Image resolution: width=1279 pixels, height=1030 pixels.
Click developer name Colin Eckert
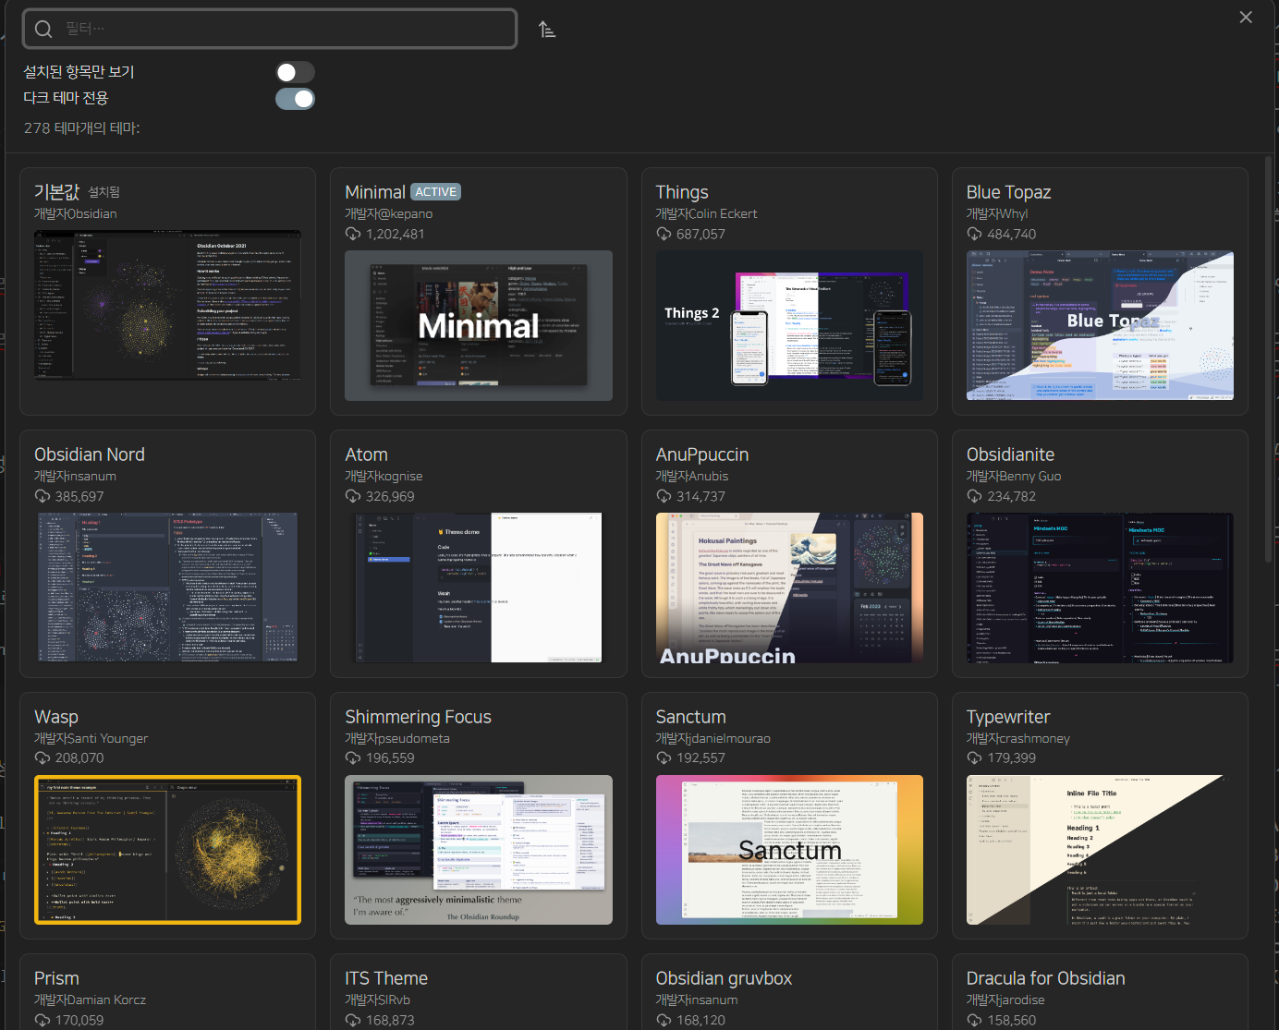point(723,213)
